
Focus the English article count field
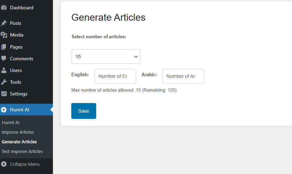pos(115,76)
